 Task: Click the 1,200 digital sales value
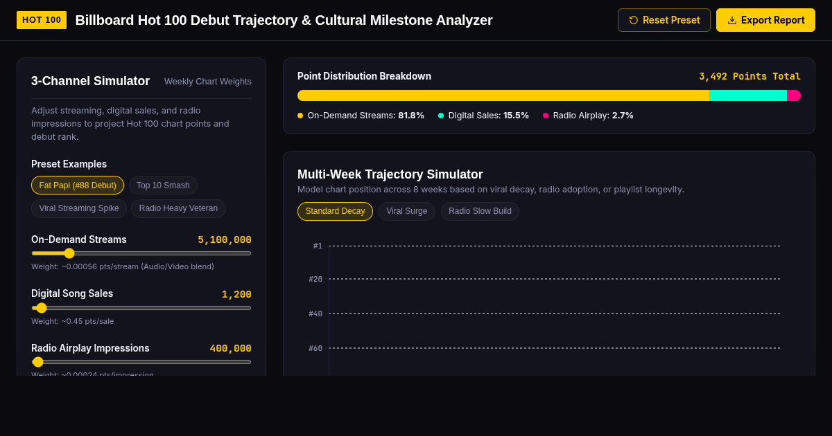[236, 295]
